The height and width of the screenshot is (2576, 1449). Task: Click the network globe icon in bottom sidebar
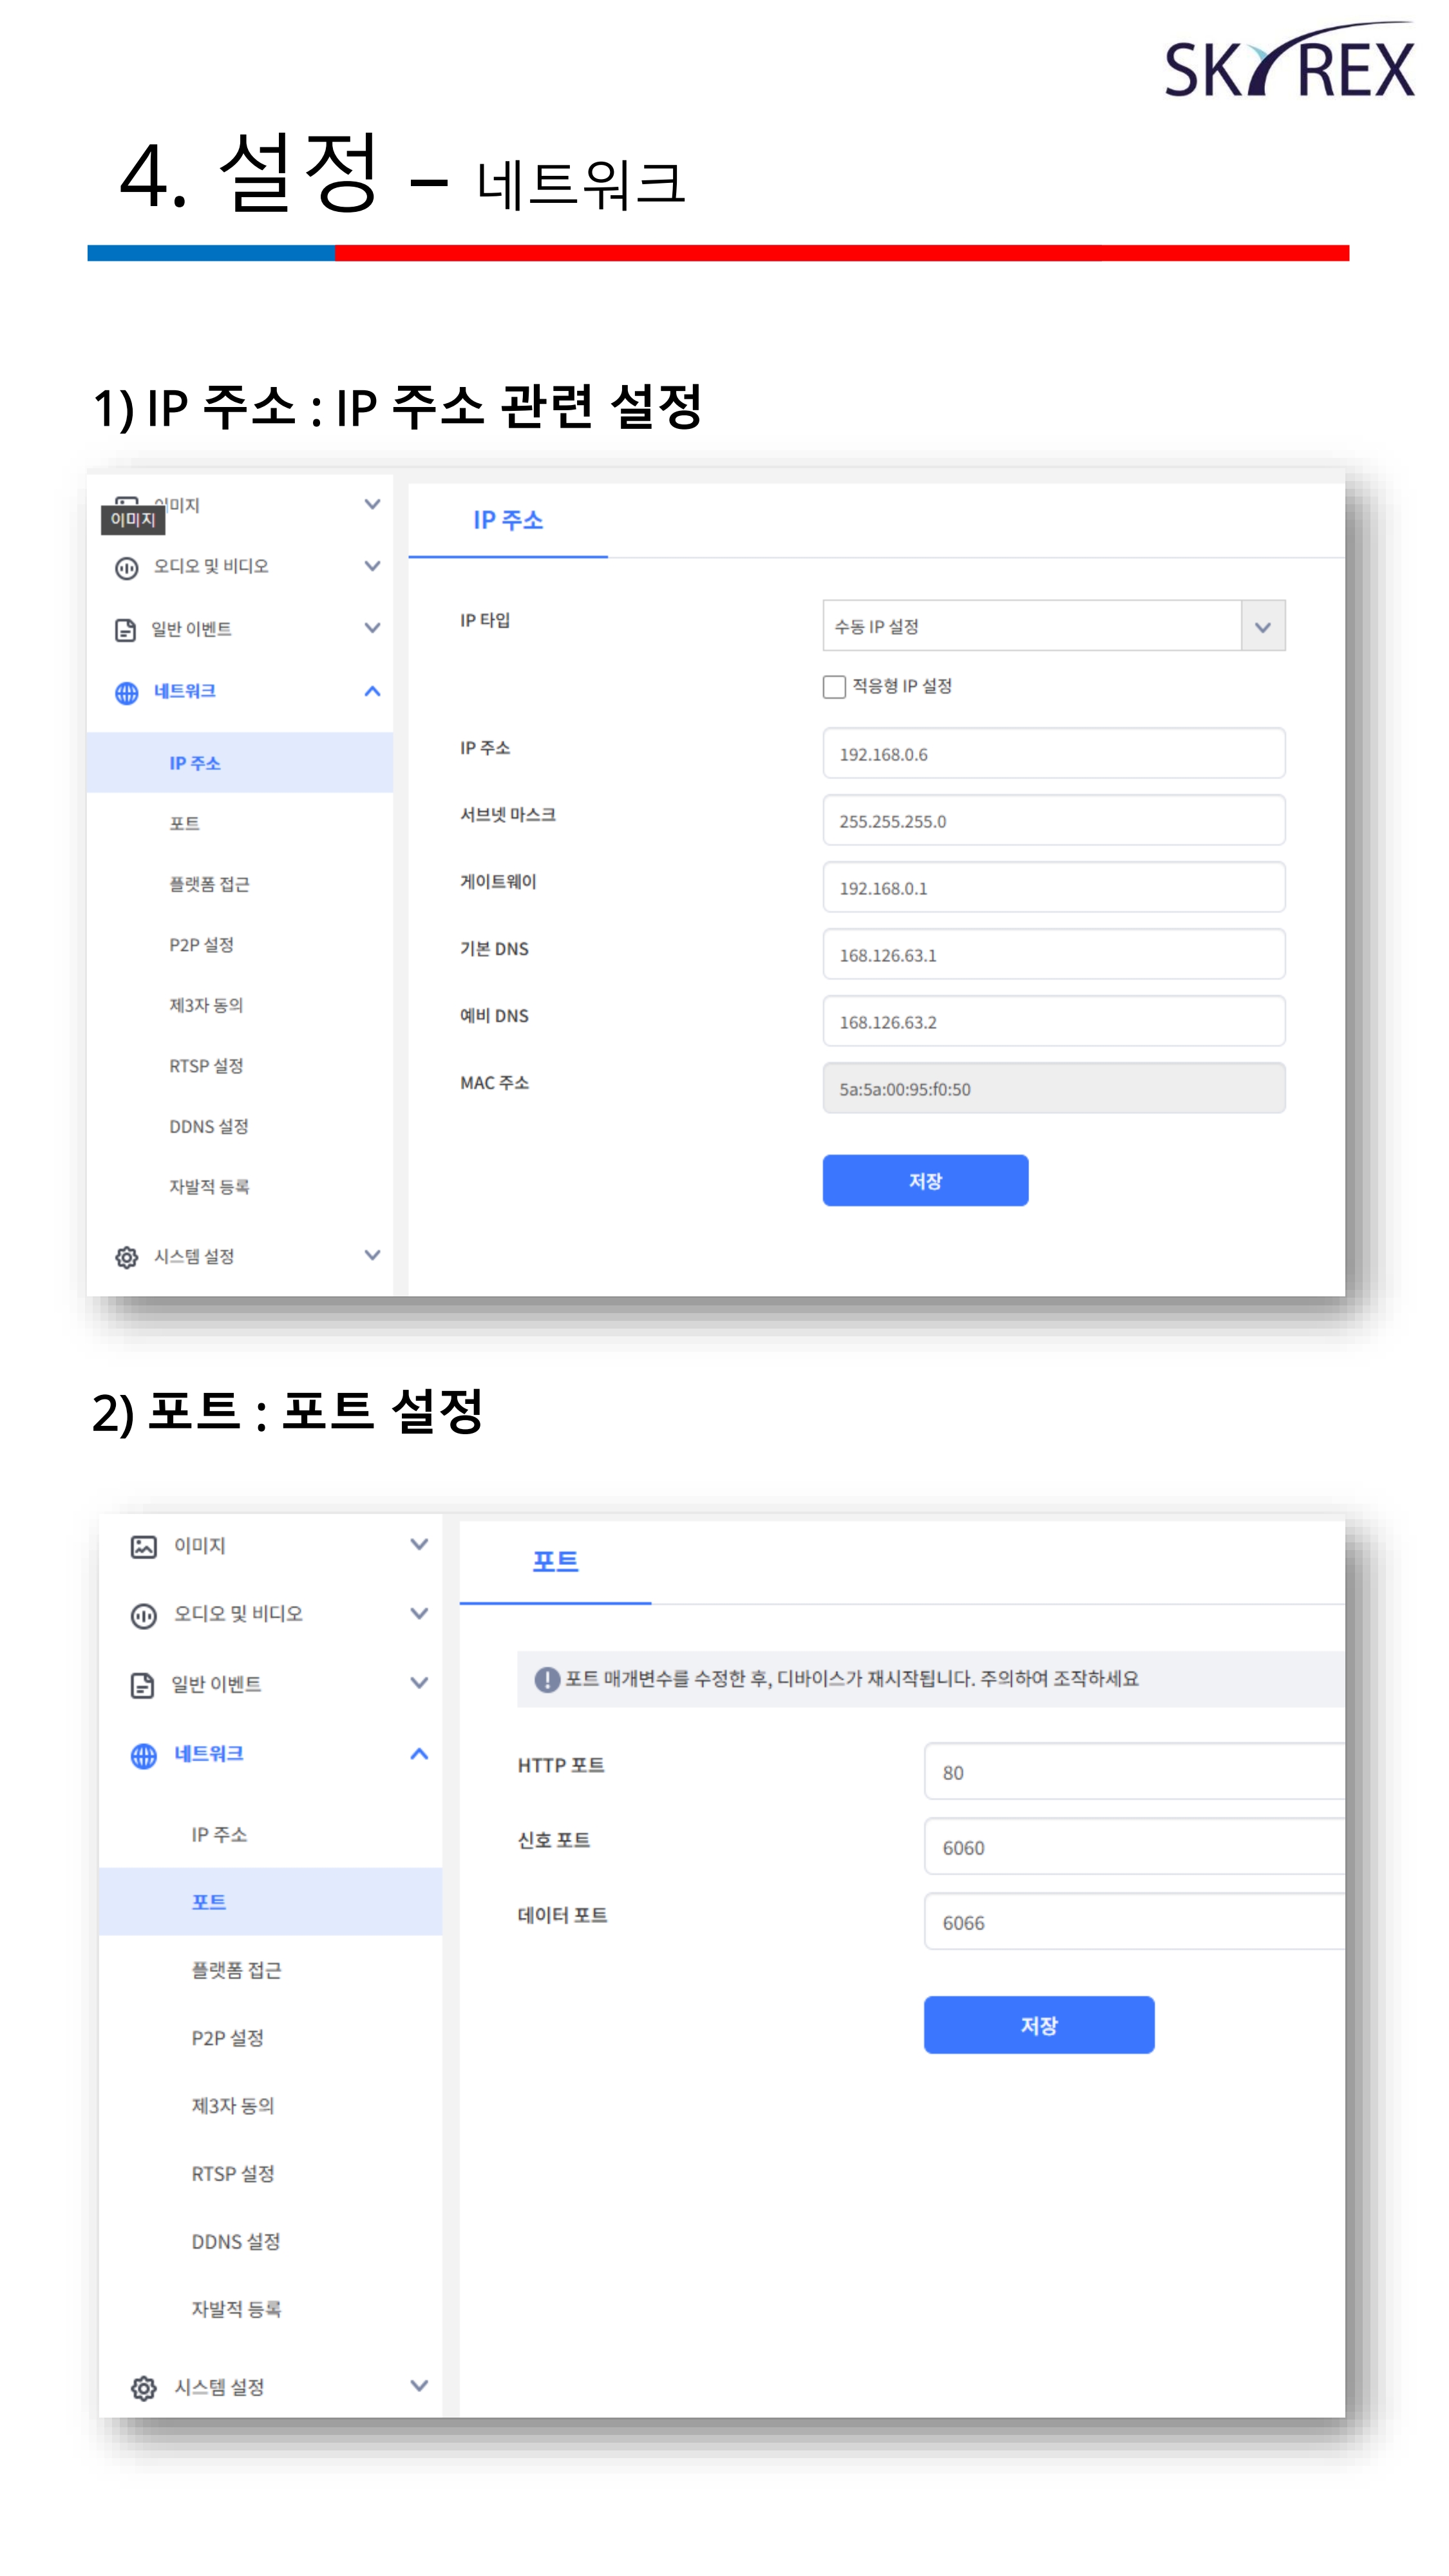tap(143, 1755)
